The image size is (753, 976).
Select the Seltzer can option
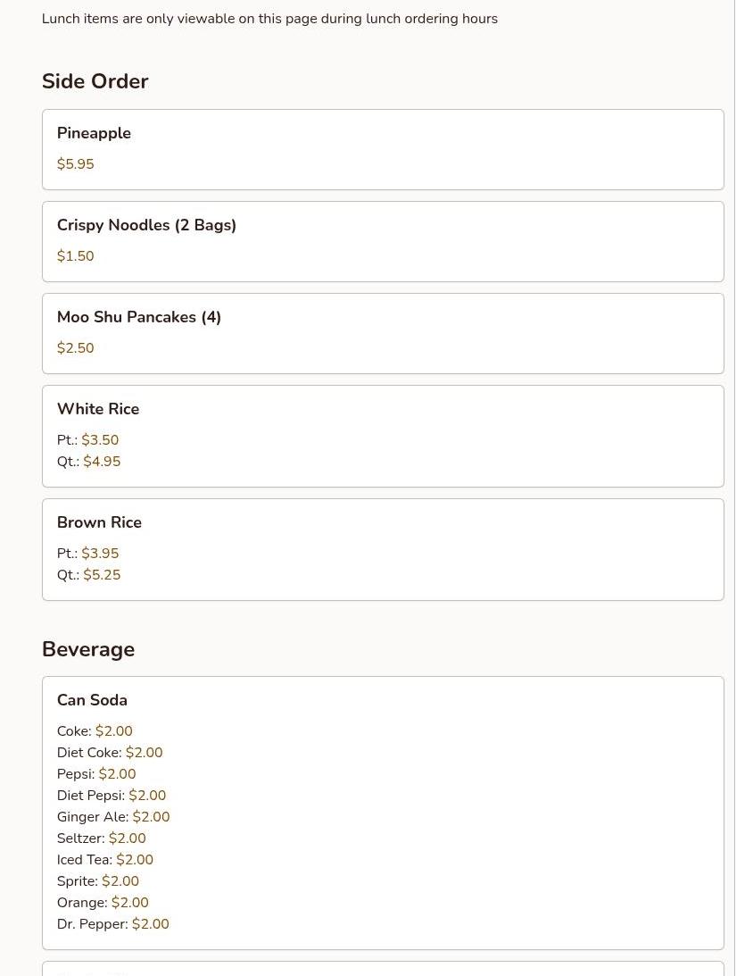point(101,838)
